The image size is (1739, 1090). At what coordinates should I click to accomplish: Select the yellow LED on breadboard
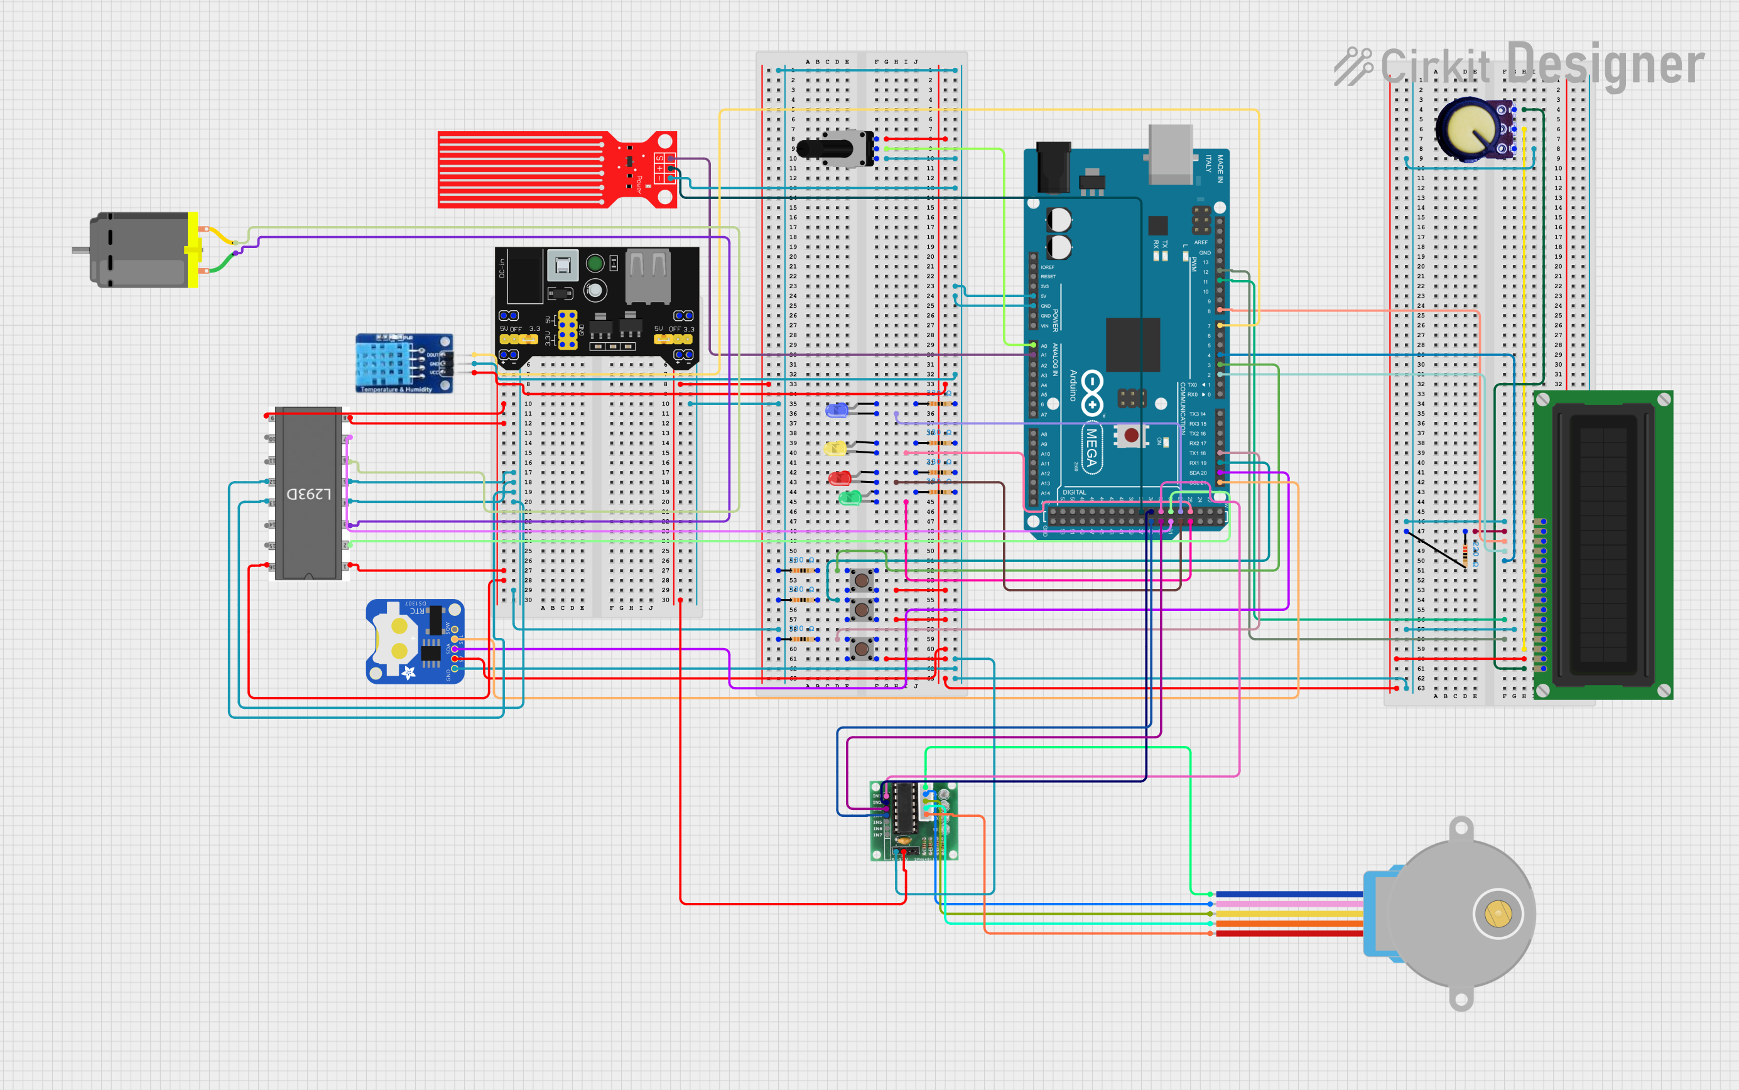pyautogui.click(x=835, y=448)
